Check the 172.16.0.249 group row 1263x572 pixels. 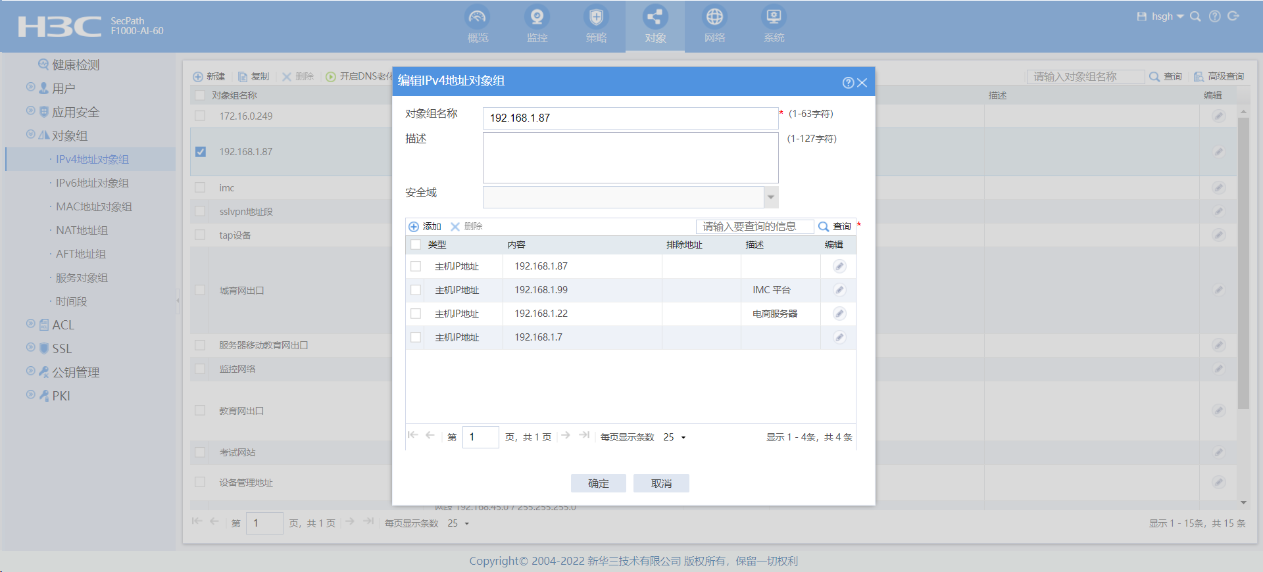(200, 116)
